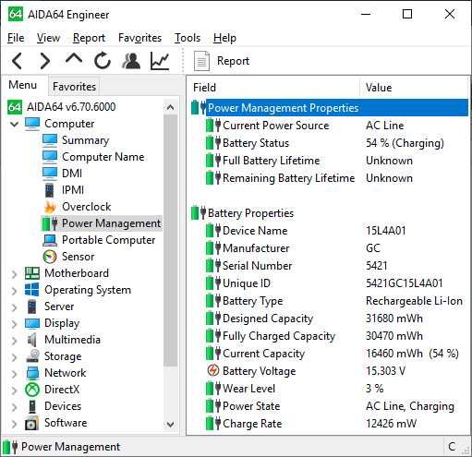This screenshot has width=472, height=457.
Task: Select DMI in the tree
Action: 72,174
